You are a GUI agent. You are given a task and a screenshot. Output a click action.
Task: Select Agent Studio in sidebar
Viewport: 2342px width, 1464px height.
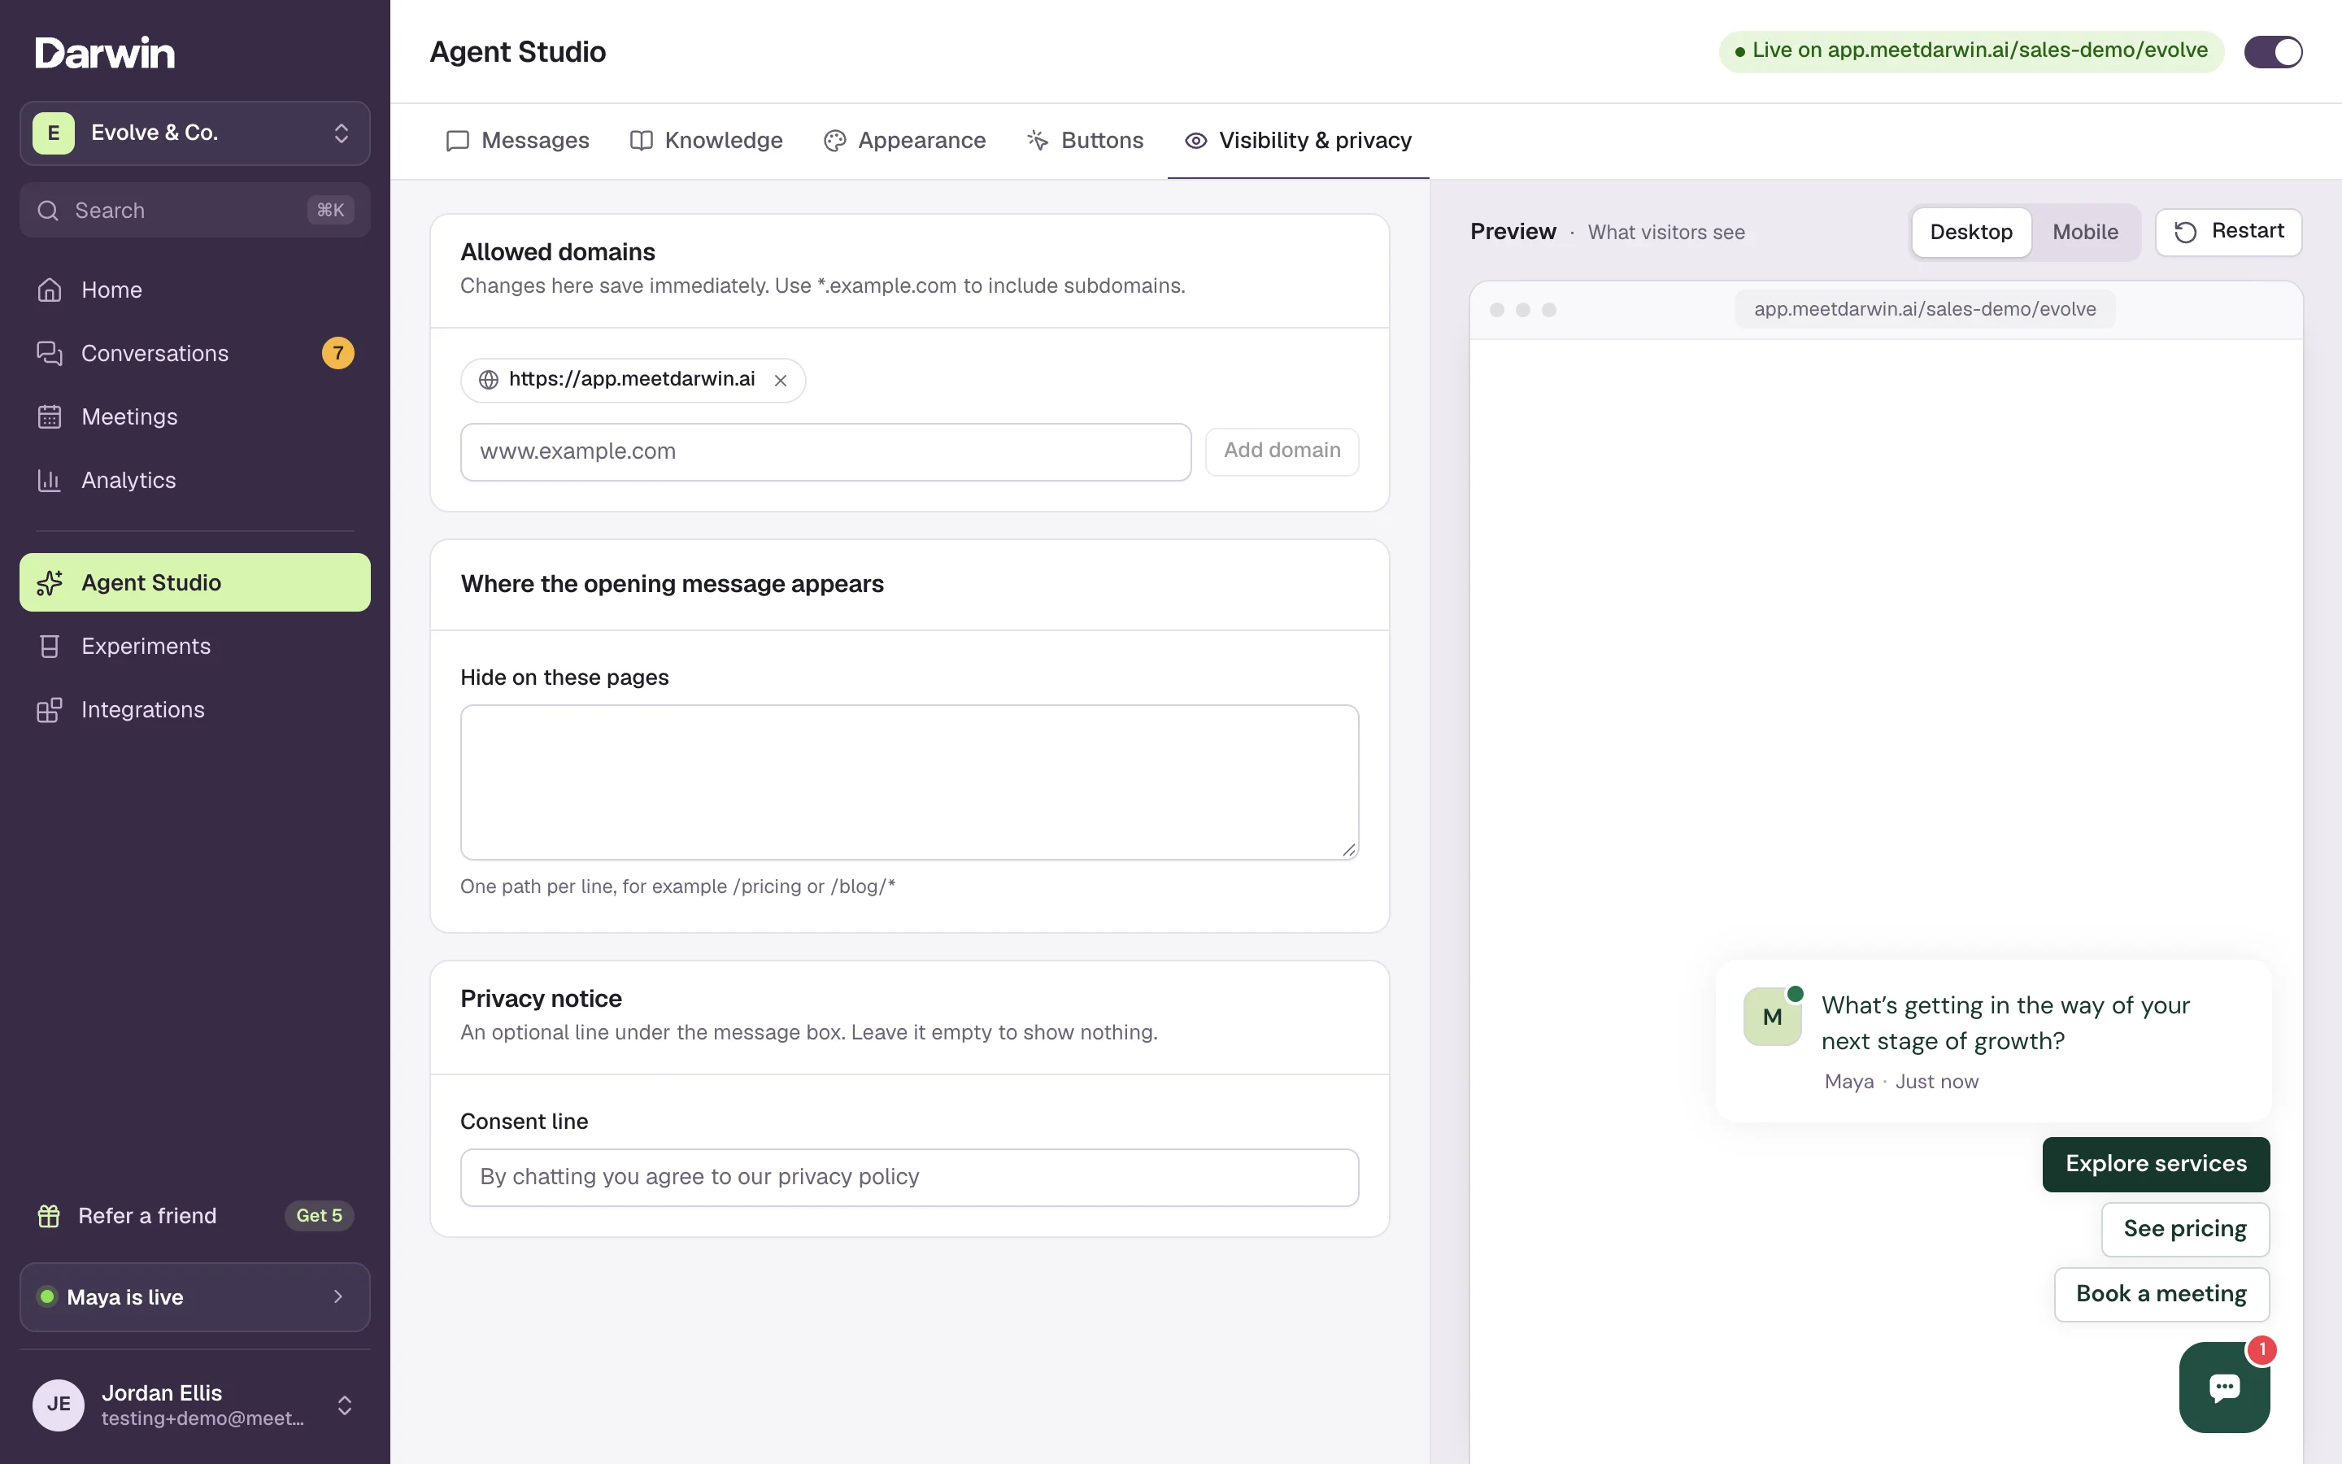pos(194,582)
